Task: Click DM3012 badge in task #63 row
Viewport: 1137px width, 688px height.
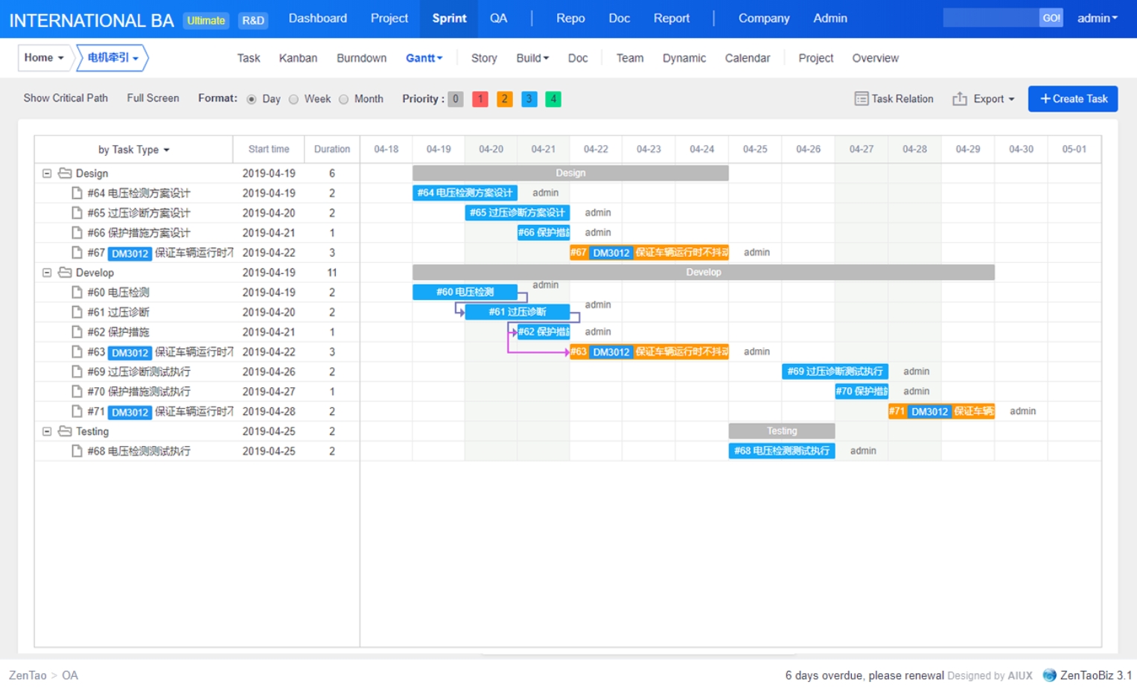Action: (130, 352)
